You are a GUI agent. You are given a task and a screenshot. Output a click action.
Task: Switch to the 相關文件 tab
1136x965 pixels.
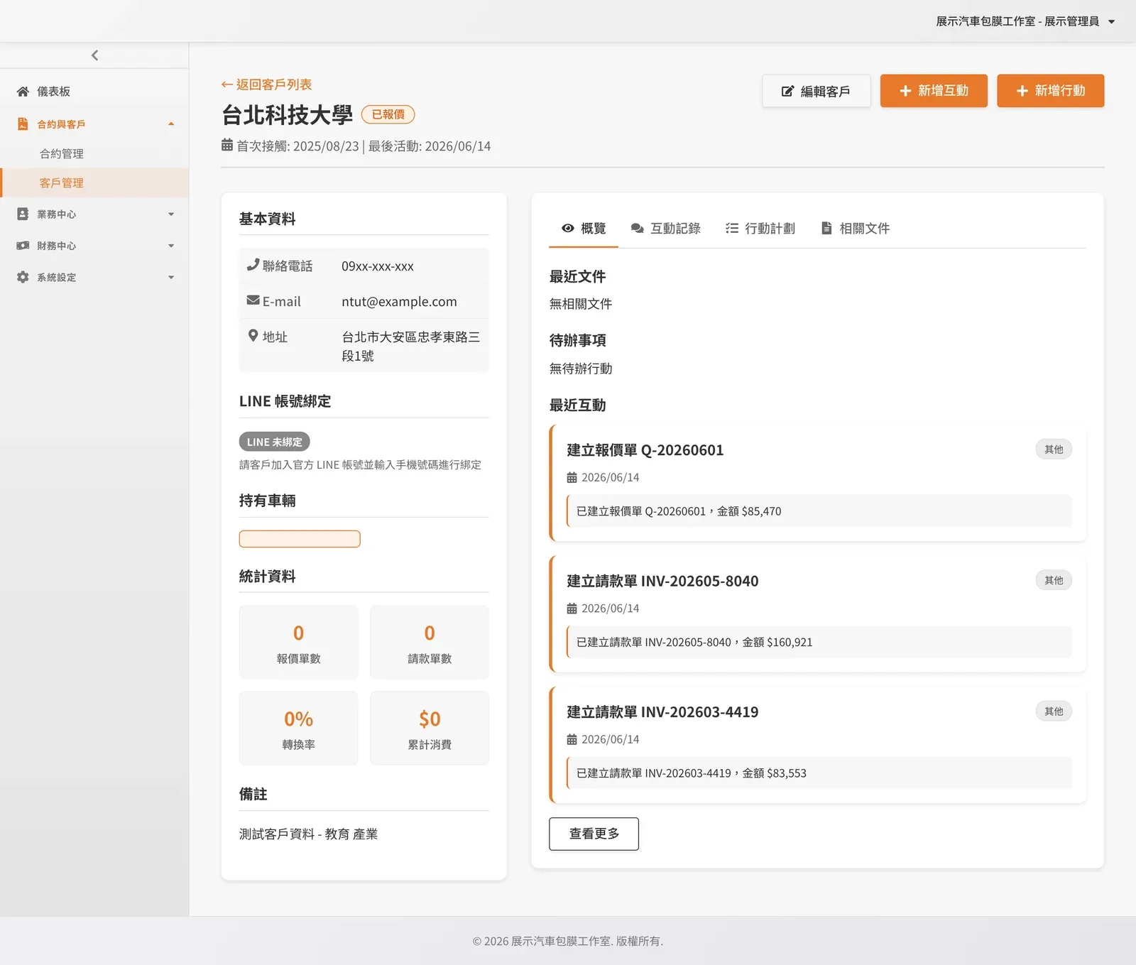pos(855,228)
